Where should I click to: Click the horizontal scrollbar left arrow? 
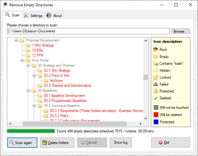[10, 124]
